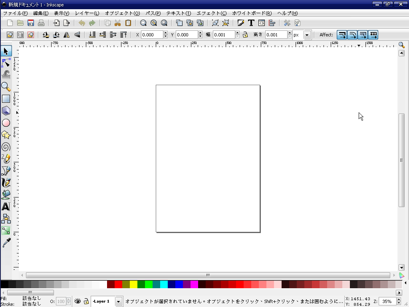
Task: Pick the yellow color swatch
Action: click(133, 284)
